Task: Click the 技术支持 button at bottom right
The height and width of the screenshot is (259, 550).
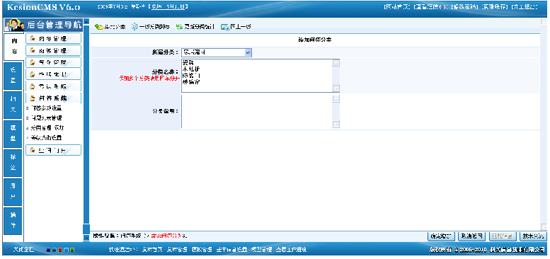Action: click(533, 236)
